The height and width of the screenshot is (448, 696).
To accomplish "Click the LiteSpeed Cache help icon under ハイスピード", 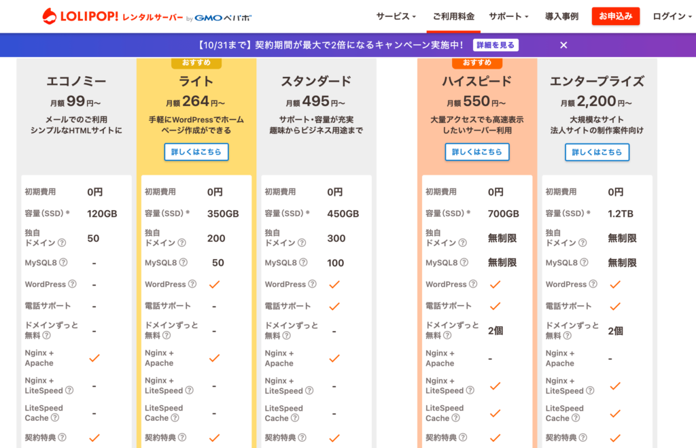I will [x=456, y=418].
